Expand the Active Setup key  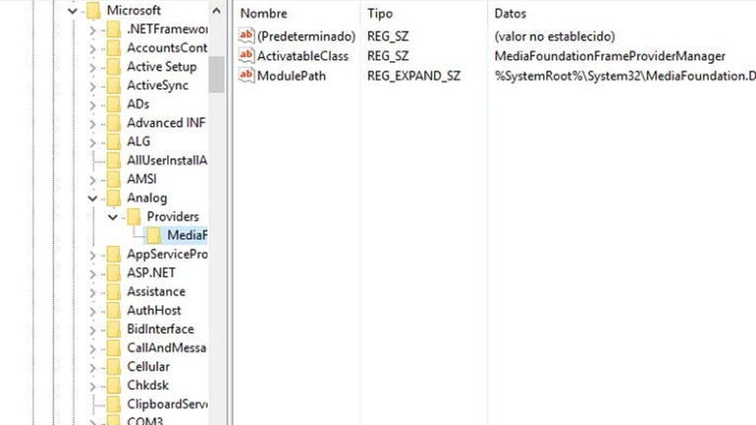point(93,67)
